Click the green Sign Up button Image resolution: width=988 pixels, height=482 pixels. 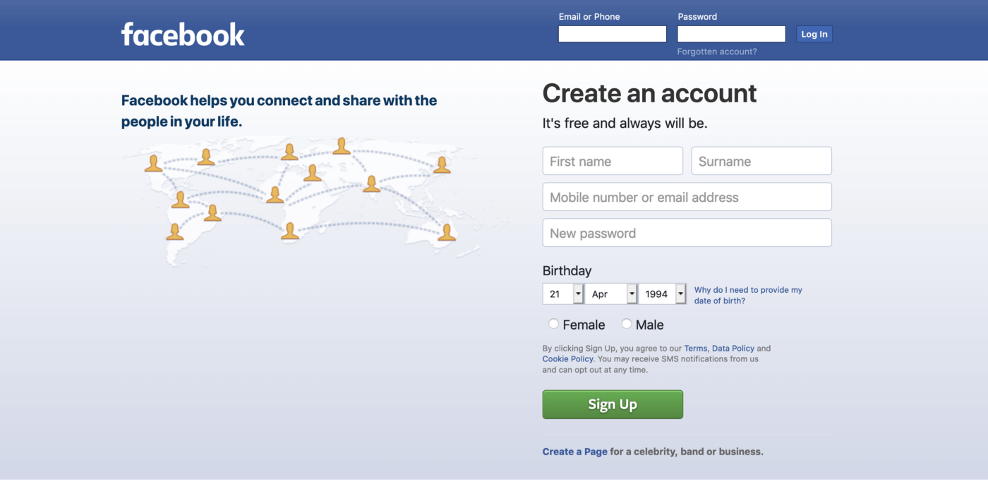coord(613,404)
